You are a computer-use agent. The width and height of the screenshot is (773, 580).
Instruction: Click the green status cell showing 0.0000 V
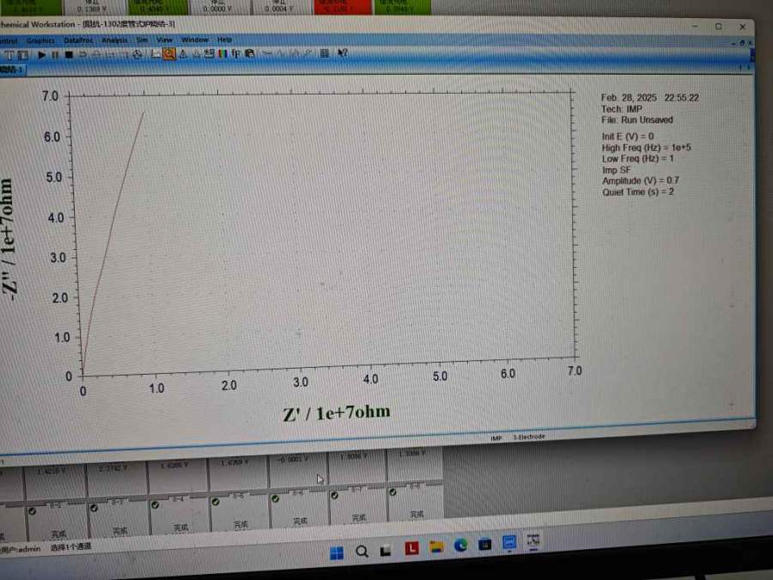click(x=222, y=6)
